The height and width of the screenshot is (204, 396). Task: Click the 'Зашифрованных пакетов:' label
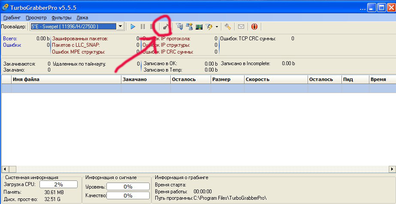[80, 39]
